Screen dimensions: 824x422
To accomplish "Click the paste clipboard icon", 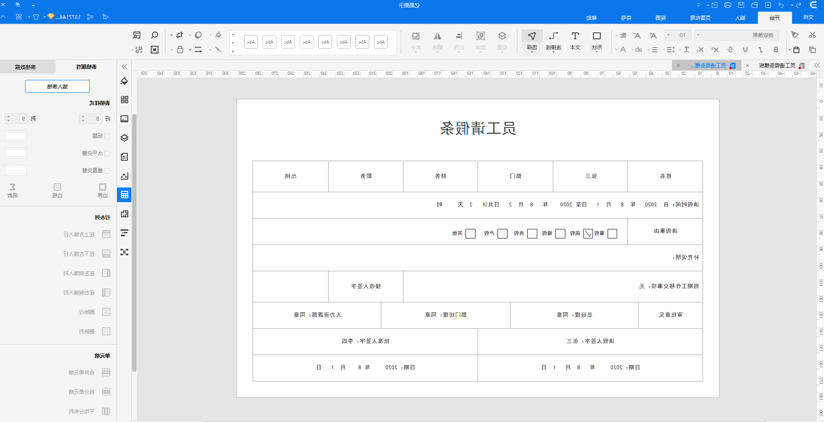I will (x=796, y=50).
